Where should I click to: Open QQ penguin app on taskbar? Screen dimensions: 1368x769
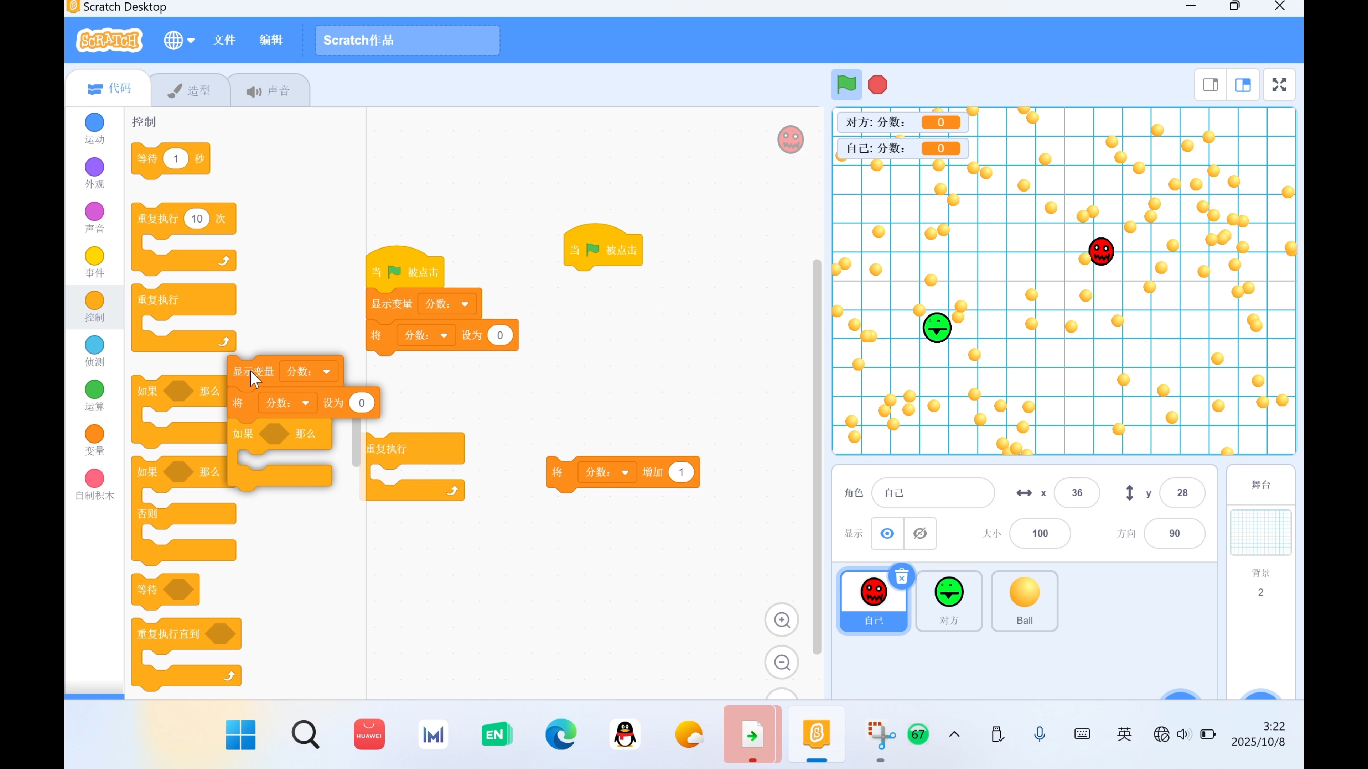tap(625, 734)
